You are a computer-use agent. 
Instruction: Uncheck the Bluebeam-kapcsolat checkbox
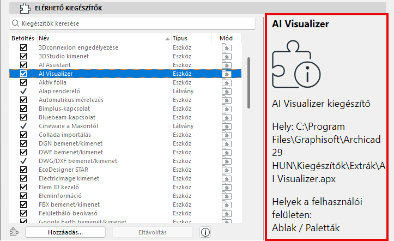coord(23,117)
